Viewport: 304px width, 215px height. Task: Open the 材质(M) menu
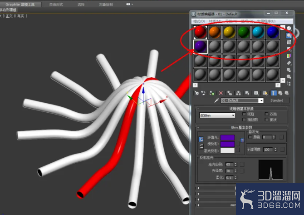(215, 21)
